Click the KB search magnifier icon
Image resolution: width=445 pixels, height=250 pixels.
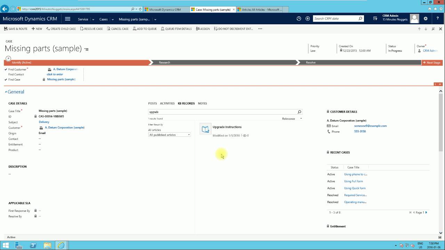click(299, 112)
